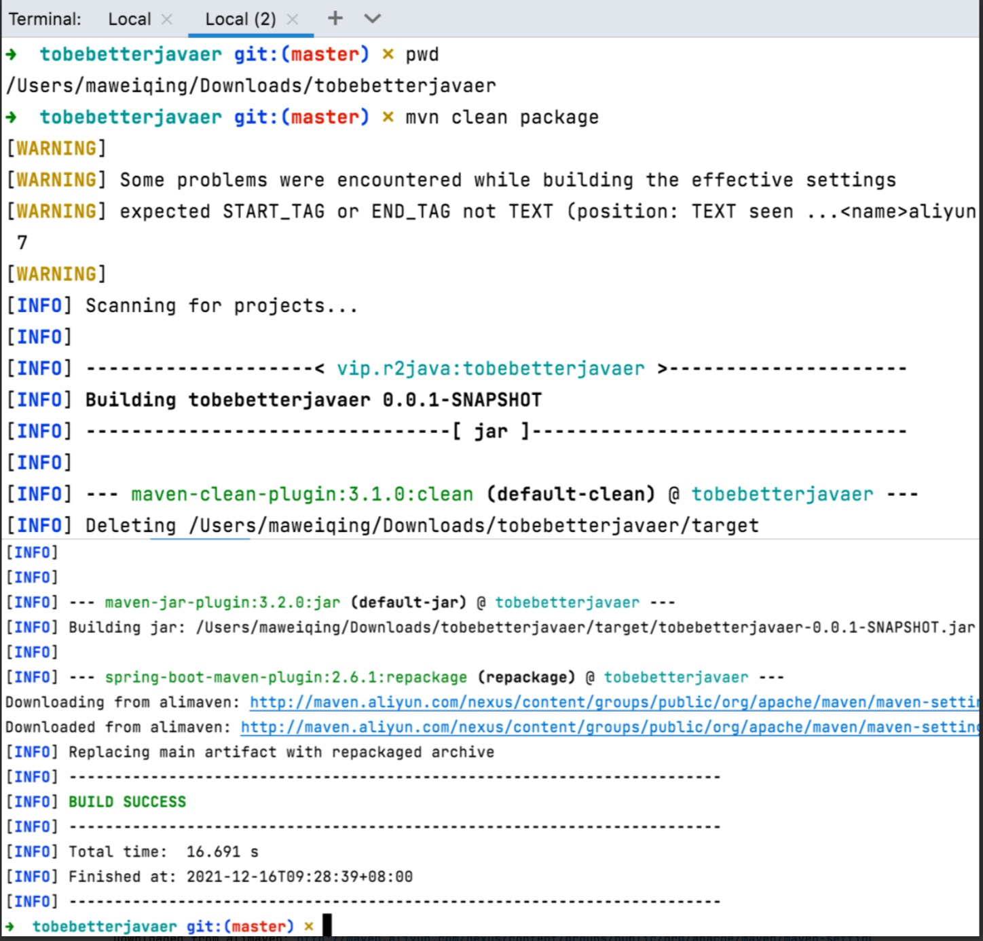983x941 pixels.
Task: Click the Building jar output path
Action: coord(585,628)
